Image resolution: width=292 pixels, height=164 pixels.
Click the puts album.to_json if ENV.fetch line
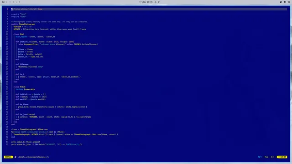point(47,144)
